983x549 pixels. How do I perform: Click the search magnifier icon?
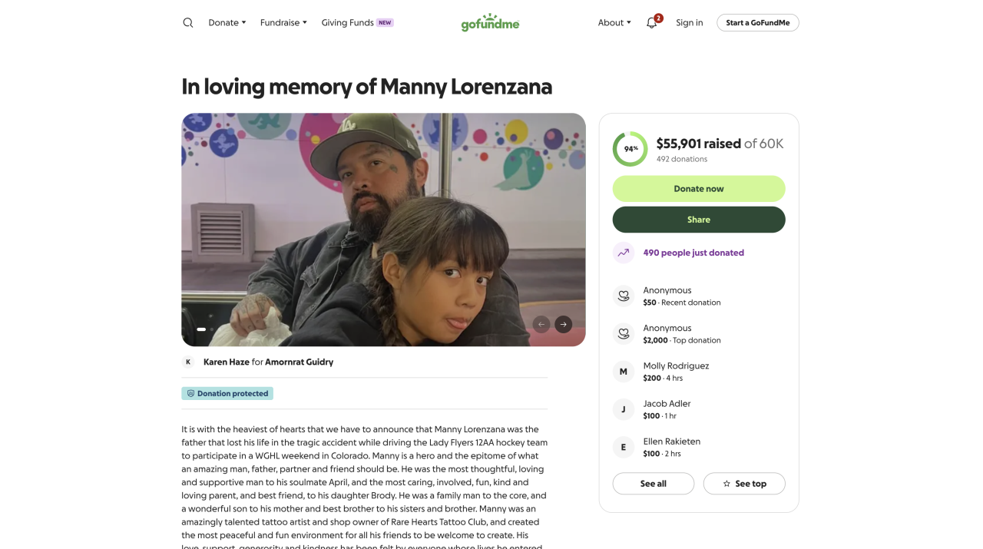click(188, 23)
